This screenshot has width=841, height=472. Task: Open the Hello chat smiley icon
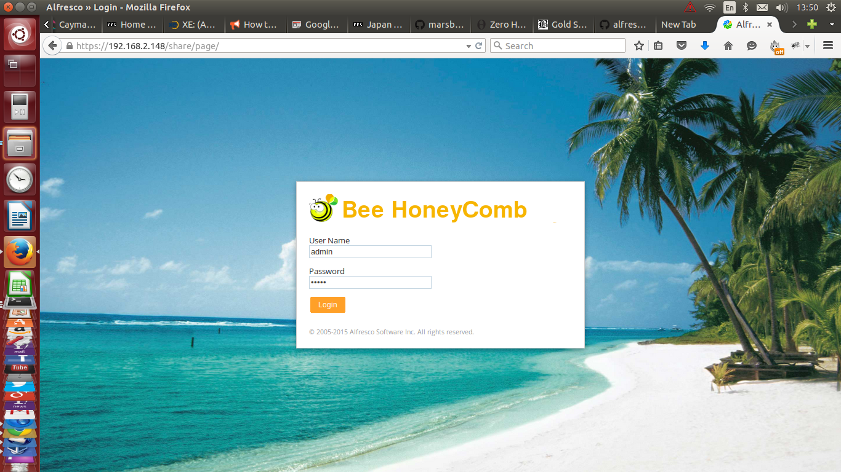pyautogui.click(x=752, y=46)
